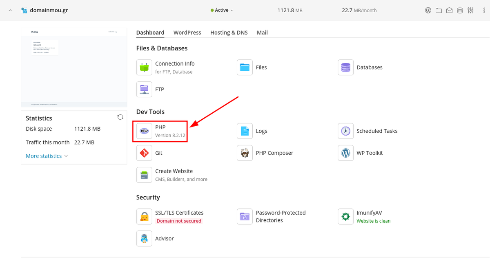Click the hosting settings sliders icon in the domain row
Image resolution: width=490 pixels, height=259 pixels.
click(470, 10)
